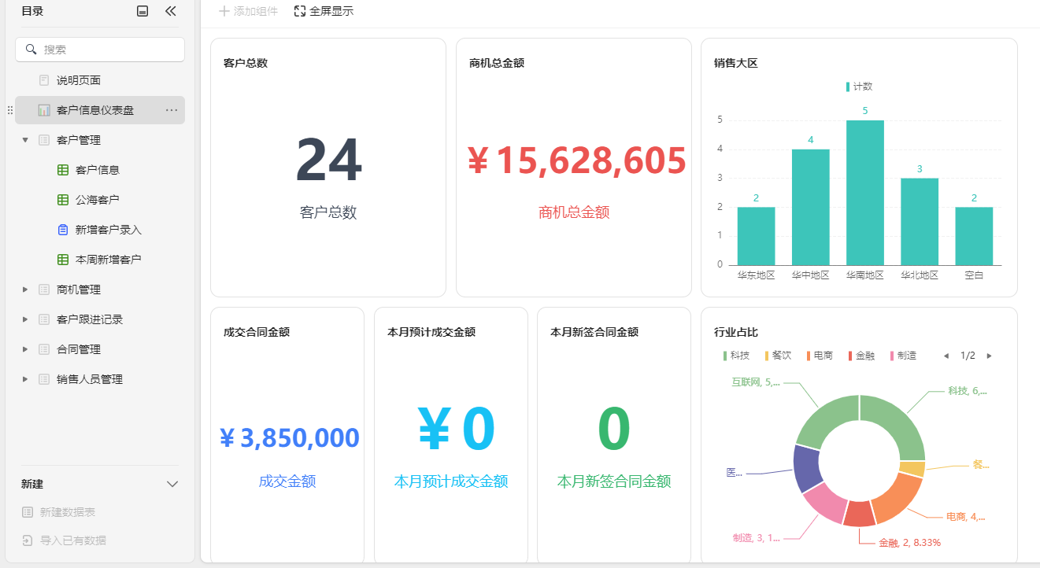Open the more options ellipsis for 客户信息仪表盘
Screen dimensions: 1040x568
[x=172, y=110]
